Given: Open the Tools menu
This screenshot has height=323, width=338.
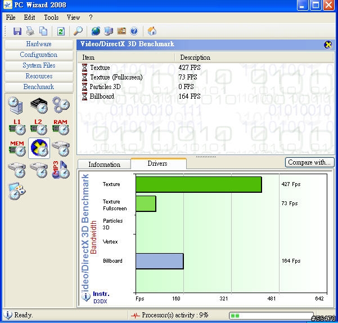Looking at the screenshot, I should (51, 17).
